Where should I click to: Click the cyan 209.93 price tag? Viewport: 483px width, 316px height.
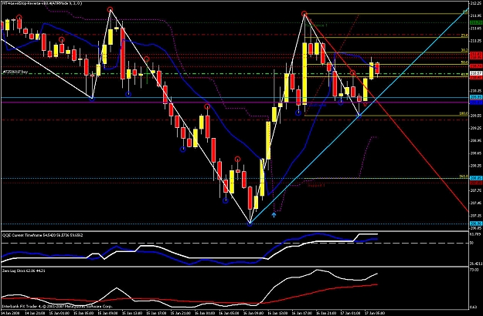pyautogui.click(x=476, y=97)
